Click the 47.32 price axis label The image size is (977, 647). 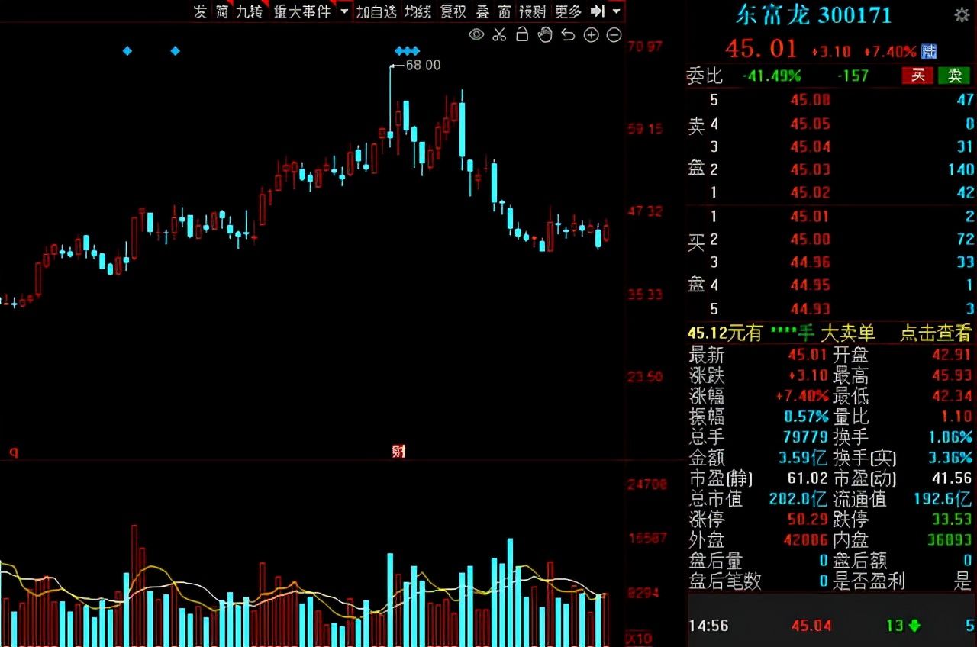[x=645, y=211]
